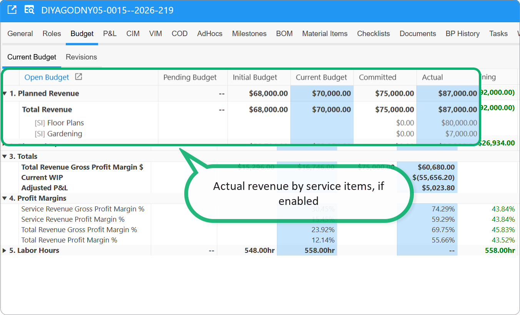Screen dimensions: 520x315
Task: Open the AdHocs tab
Action: click(210, 34)
